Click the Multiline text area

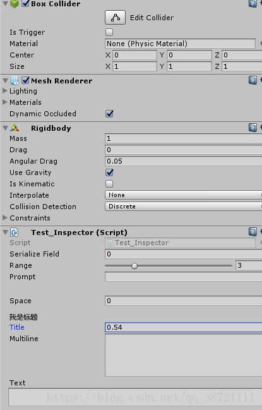pos(183,355)
